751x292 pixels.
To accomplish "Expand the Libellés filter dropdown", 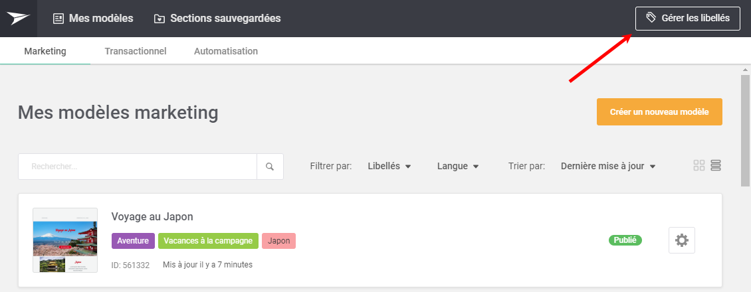I will pyautogui.click(x=389, y=167).
